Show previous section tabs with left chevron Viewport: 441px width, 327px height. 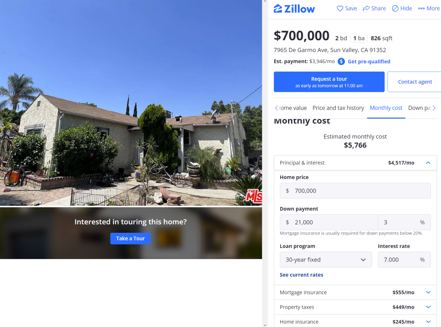[277, 108]
